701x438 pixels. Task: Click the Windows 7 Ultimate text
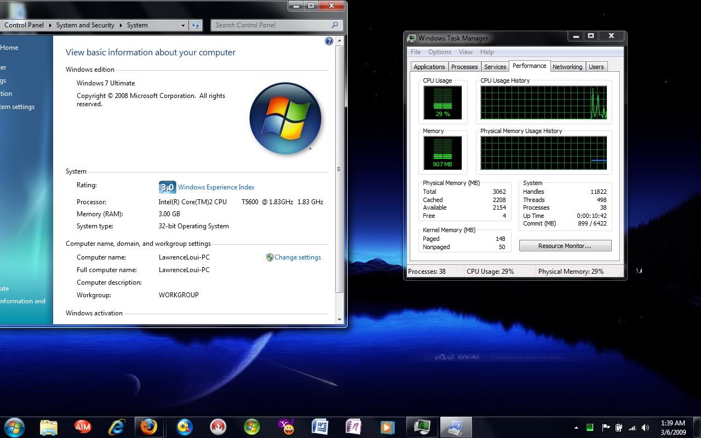coord(106,83)
